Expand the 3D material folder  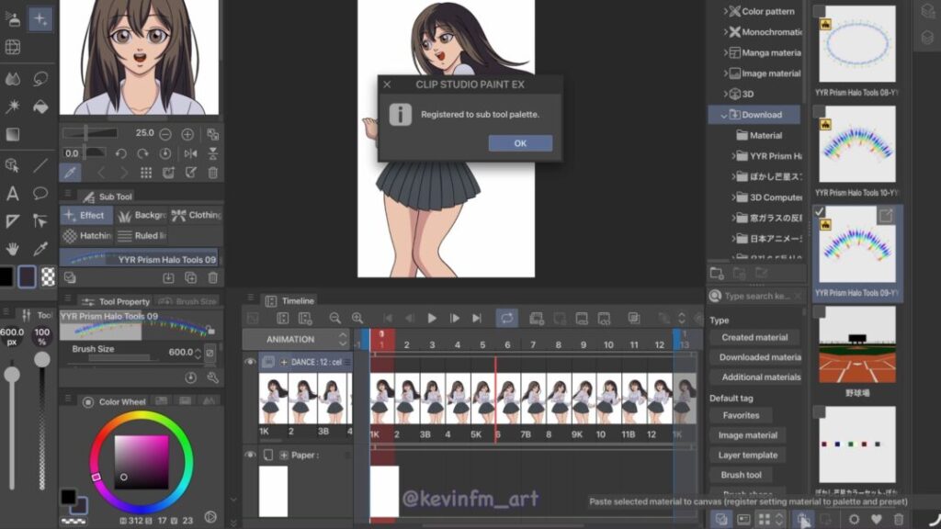point(725,95)
